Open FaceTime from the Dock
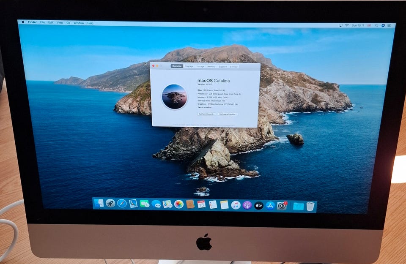The image size is (406, 264). [145, 204]
